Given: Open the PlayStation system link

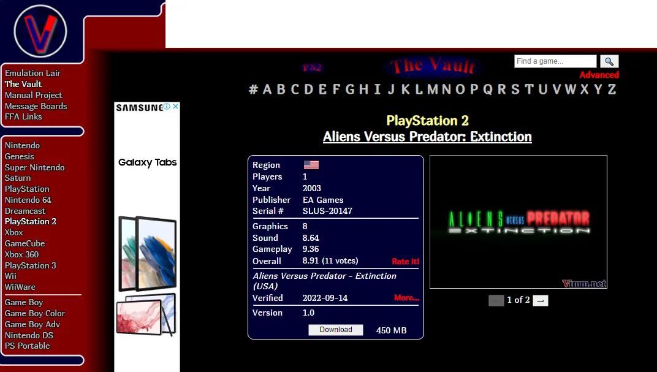Looking at the screenshot, I should point(27,189).
